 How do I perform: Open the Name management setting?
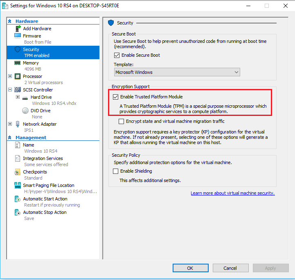point(28,145)
